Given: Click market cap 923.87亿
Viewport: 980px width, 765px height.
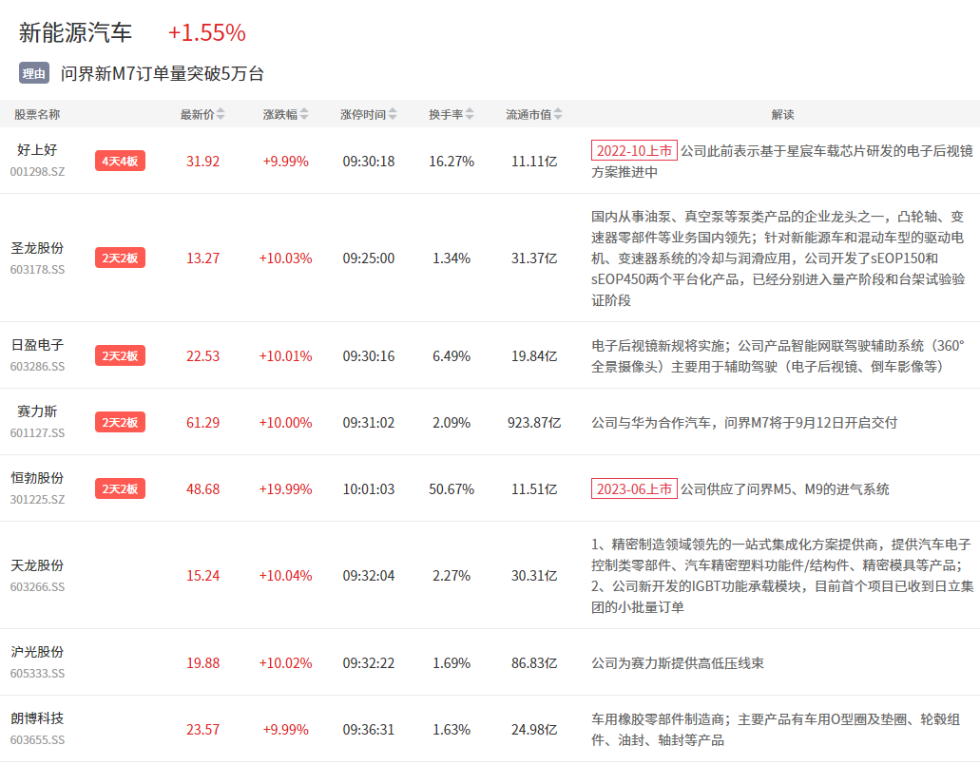Looking at the screenshot, I should [x=534, y=423].
